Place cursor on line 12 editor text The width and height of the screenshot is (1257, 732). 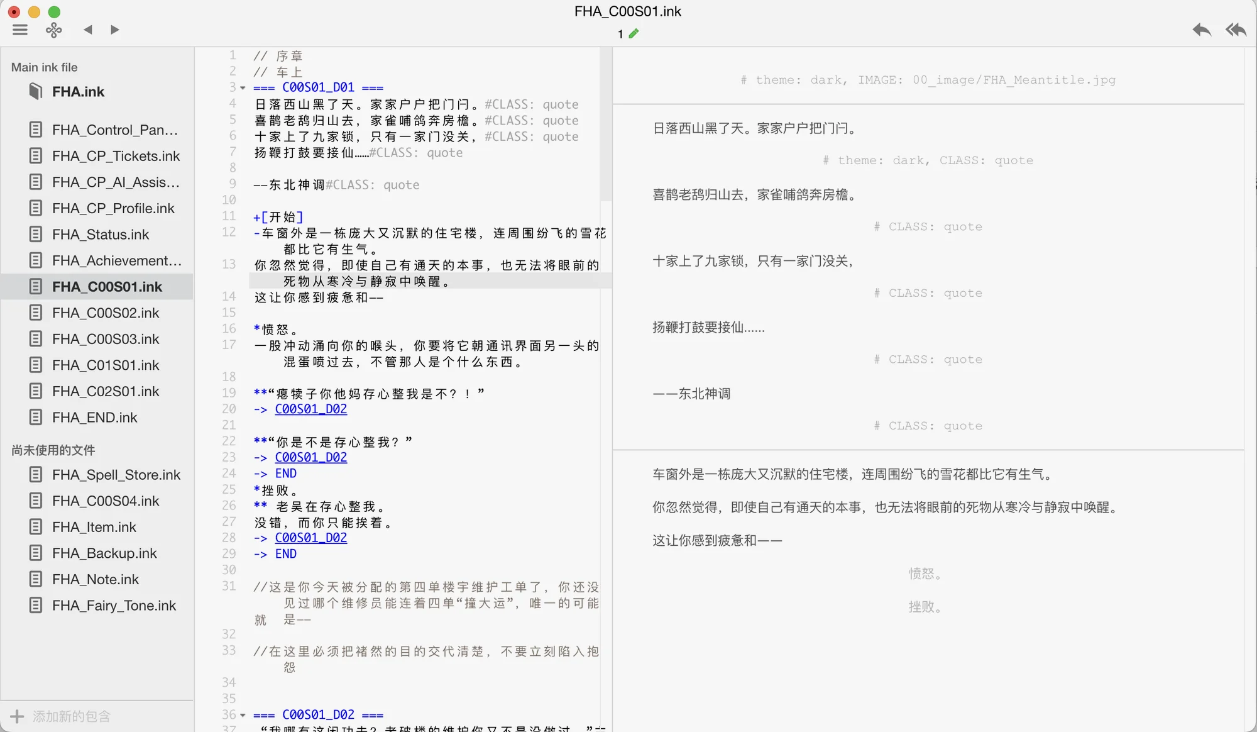coord(430,241)
